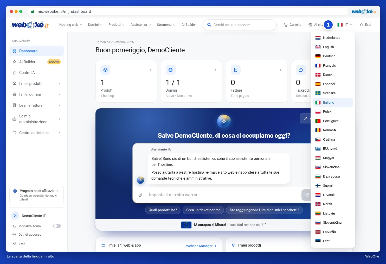Click the euro icon of Programma di affiliazione

[15, 191]
